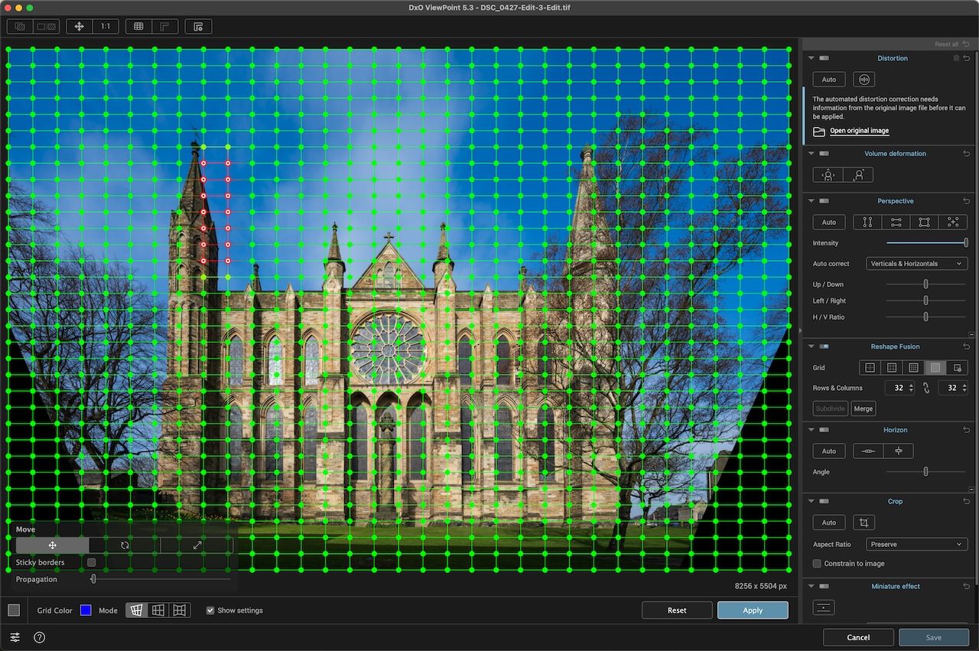Select the force rectangle perspective tool
979x651 pixels.
click(924, 222)
